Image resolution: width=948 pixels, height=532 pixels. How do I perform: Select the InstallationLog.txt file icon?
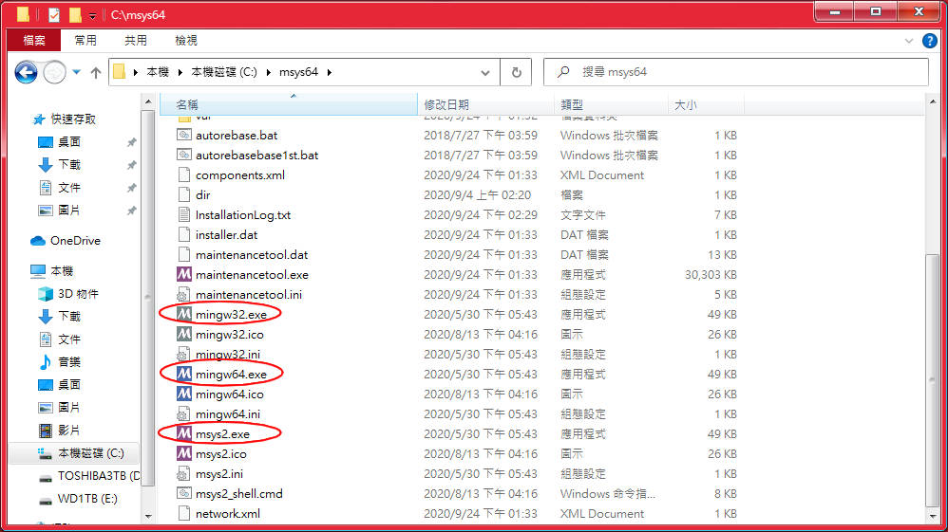pyautogui.click(x=183, y=215)
